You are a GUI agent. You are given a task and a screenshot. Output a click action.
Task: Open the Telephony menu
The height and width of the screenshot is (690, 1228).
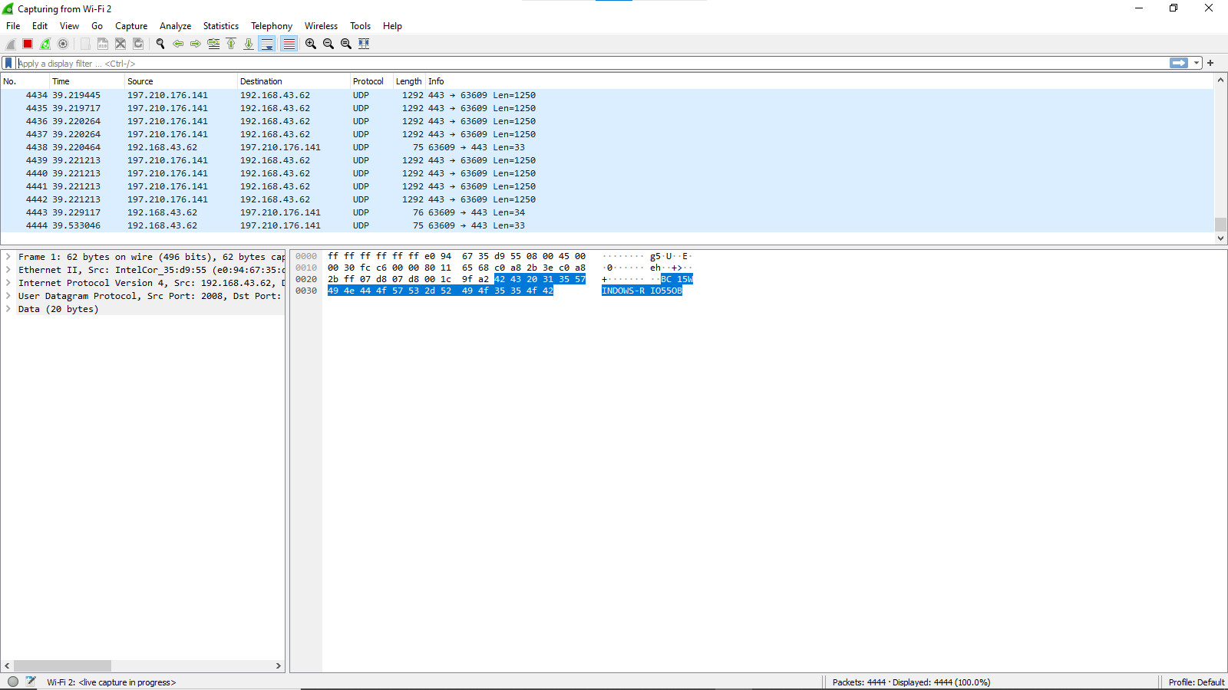(x=271, y=25)
